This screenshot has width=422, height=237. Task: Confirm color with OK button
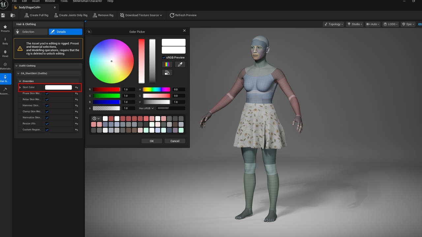point(152,141)
